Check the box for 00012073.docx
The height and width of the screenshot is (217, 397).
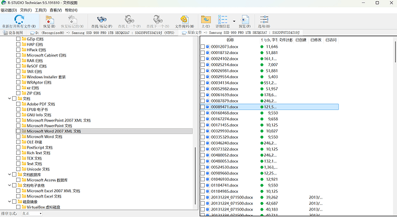pyautogui.click(x=203, y=47)
